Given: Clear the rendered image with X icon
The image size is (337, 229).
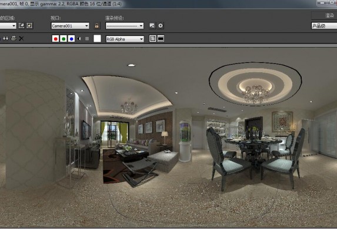Looking at the screenshot, I should tap(21, 39).
